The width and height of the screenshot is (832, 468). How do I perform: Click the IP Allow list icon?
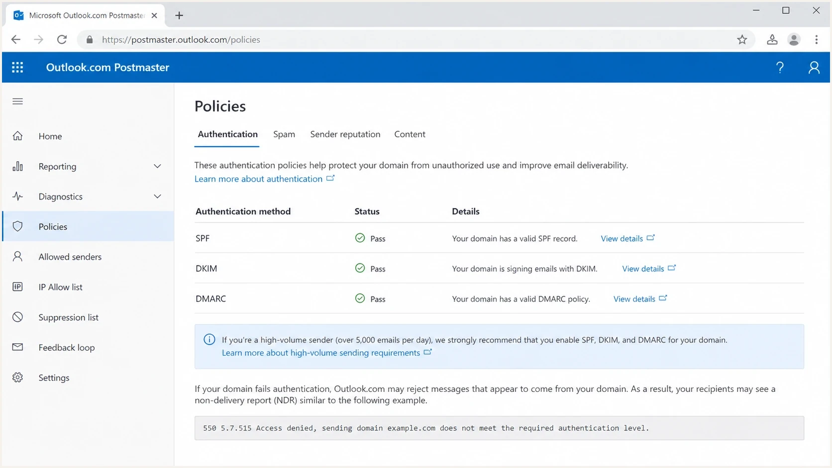[18, 287]
